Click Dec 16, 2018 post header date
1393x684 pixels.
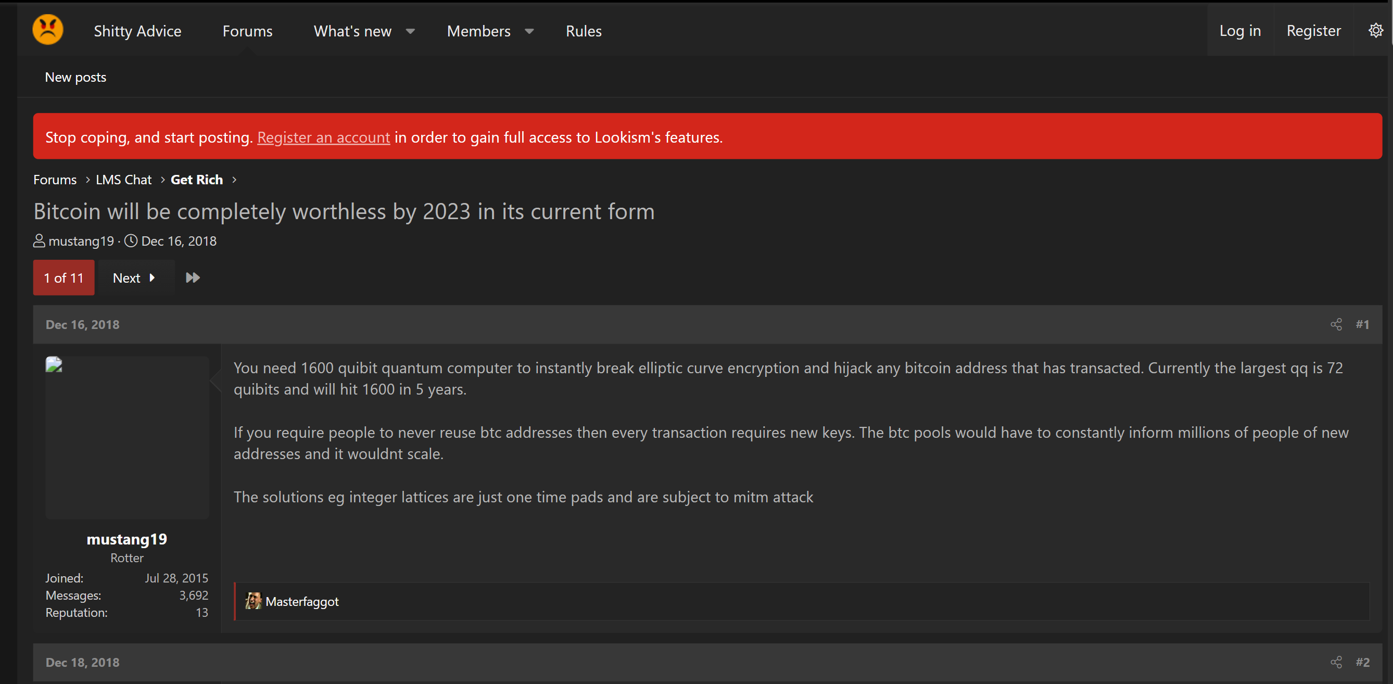(x=83, y=324)
